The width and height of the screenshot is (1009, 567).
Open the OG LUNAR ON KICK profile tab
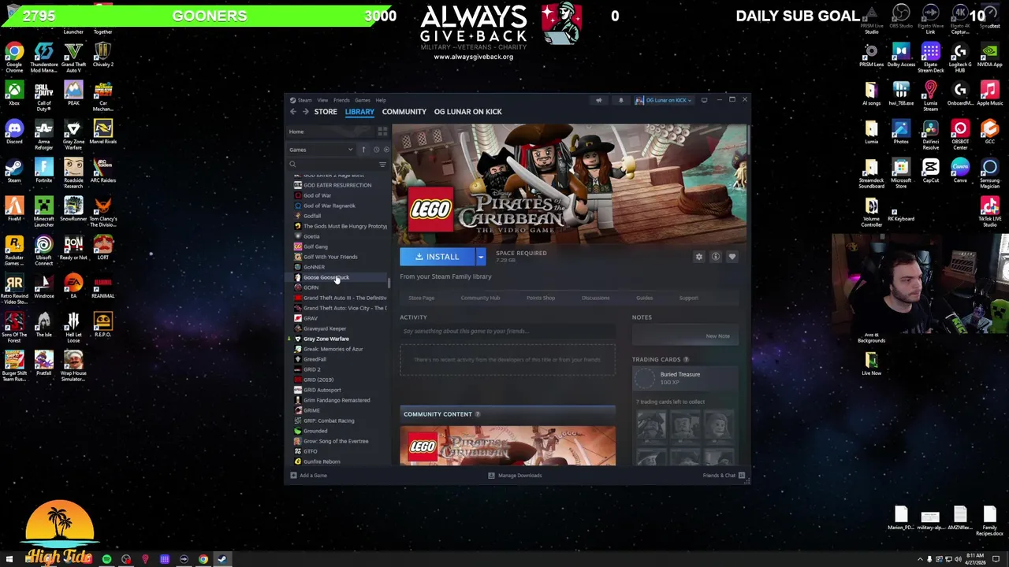click(x=467, y=112)
